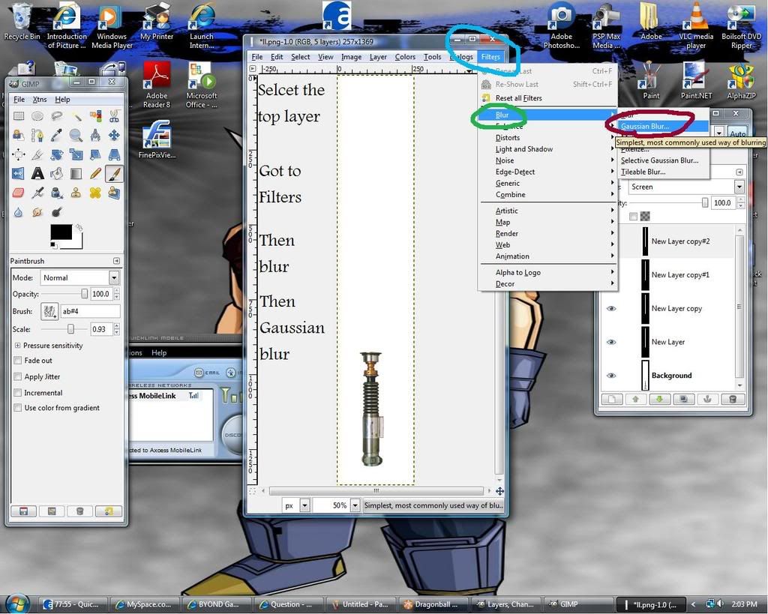The height and width of the screenshot is (614, 768).
Task: Expand the Distorts submenu
Action: coord(547,138)
